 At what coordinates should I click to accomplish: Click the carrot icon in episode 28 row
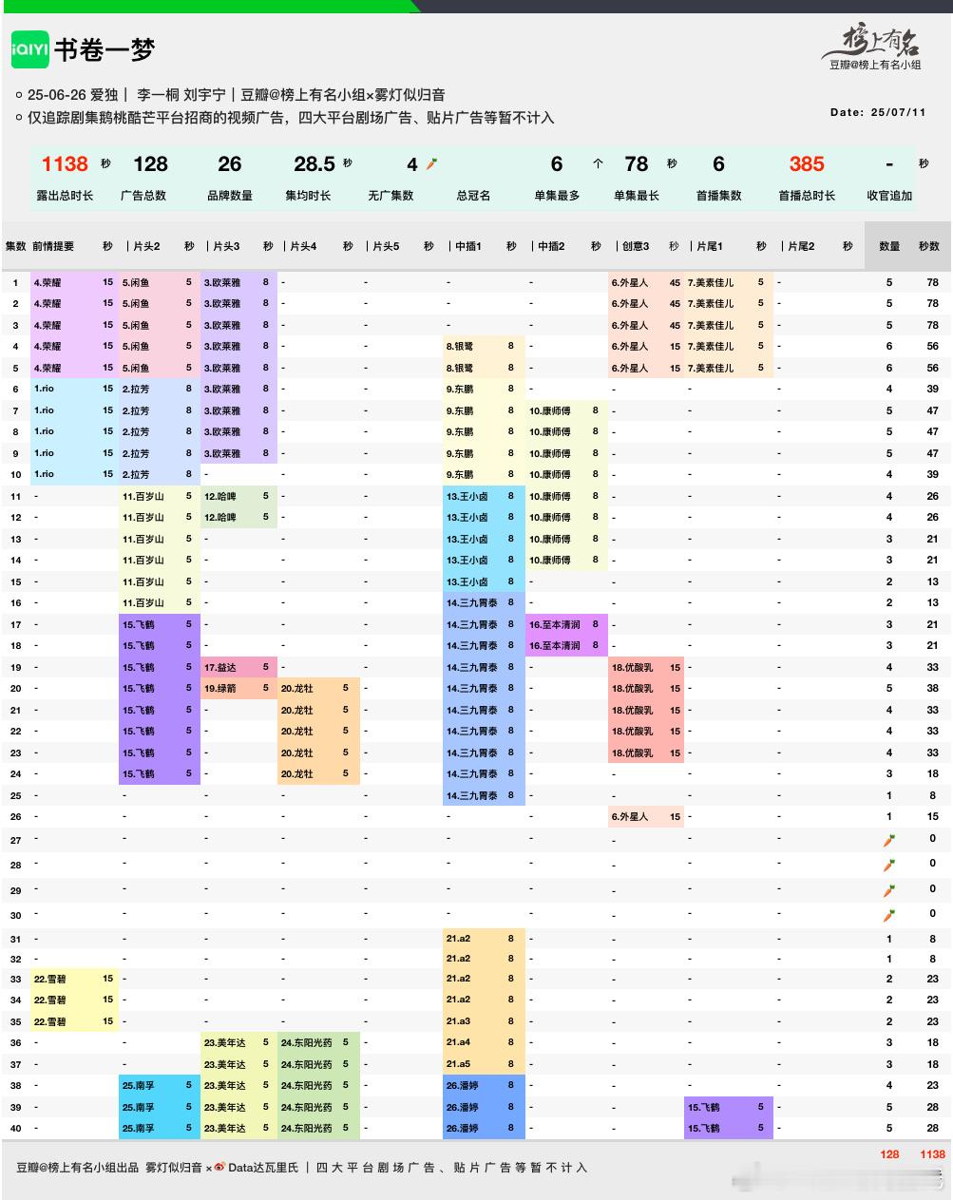889,865
